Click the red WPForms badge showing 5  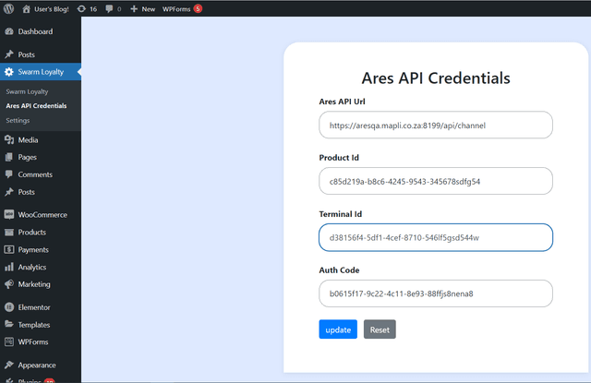198,8
